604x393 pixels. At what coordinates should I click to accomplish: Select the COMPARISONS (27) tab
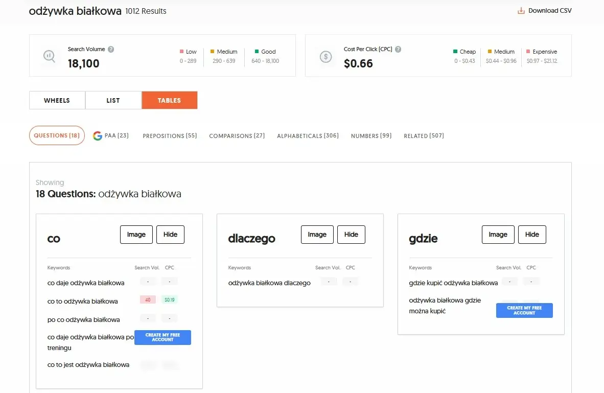pos(237,136)
